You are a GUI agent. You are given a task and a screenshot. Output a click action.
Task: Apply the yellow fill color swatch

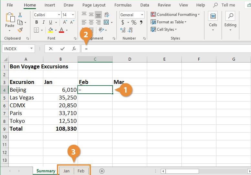tap(50, 30)
